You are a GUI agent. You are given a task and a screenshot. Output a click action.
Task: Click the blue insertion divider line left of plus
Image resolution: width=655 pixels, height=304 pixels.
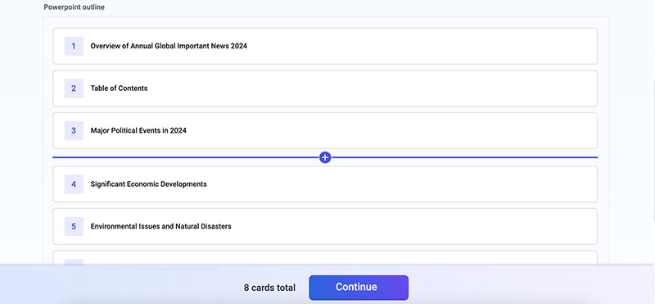pos(186,157)
